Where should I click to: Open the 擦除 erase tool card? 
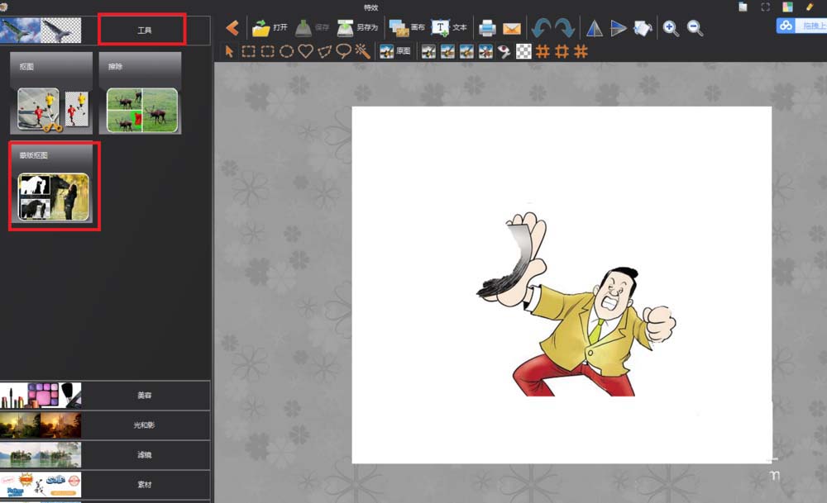click(141, 93)
